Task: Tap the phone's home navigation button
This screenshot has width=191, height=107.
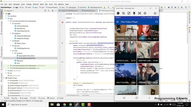Action: (137, 98)
